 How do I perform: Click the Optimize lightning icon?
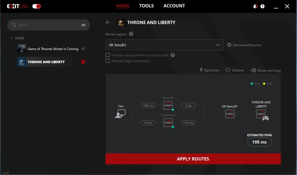tap(201, 70)
